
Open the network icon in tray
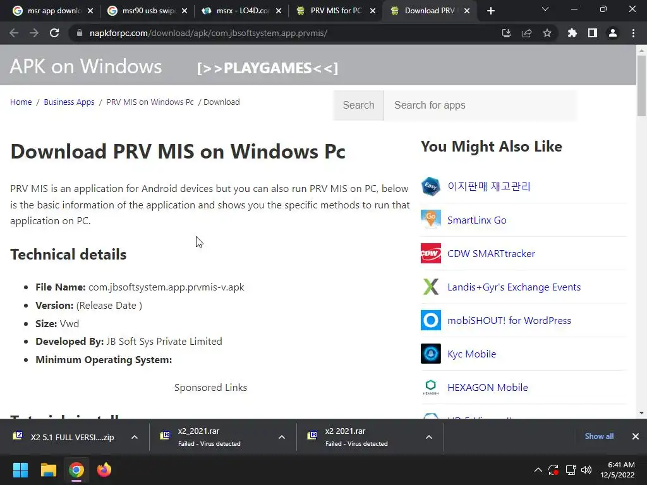[571, 470]
